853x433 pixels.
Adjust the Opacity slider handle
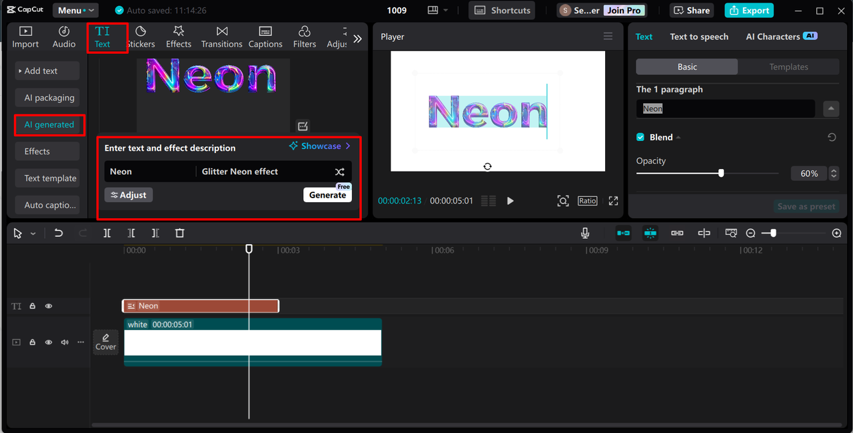click(721, 174)
